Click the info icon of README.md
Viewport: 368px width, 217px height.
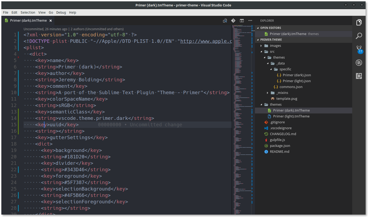click(x=266, y=152)
